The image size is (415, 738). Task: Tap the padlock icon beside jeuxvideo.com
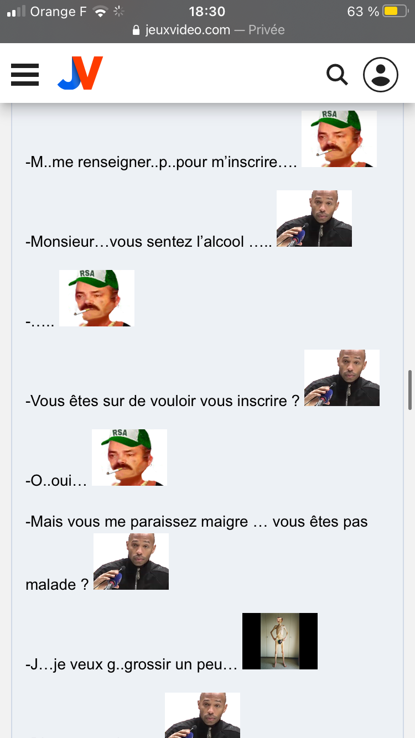[137, 30]
